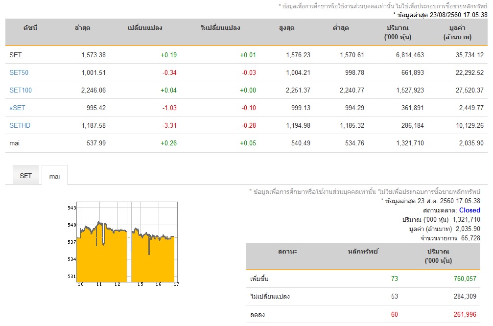Click advancing securities count 73
493x326 pixels.
pyautogui.click(x=395, y=279)
